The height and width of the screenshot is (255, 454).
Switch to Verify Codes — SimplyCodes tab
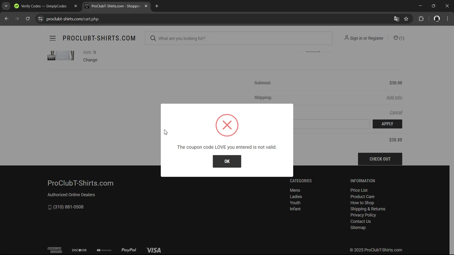44,6
